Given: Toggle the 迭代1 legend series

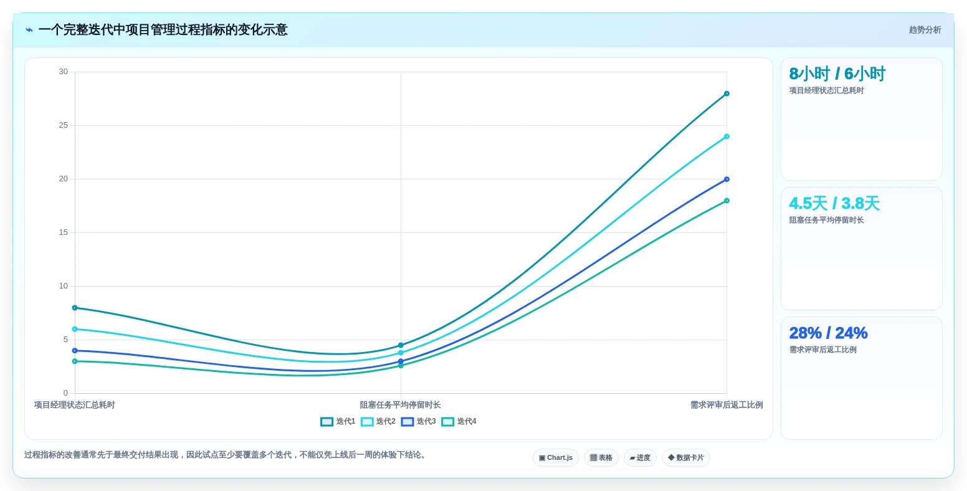Looking at the screenshot, I should (x=338, y=422).
